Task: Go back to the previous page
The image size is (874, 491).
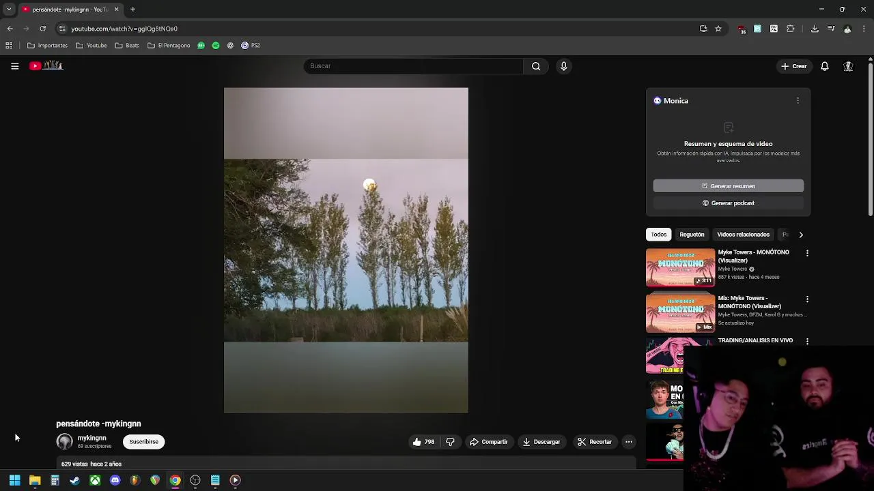Action: click(x=10, y=29)
